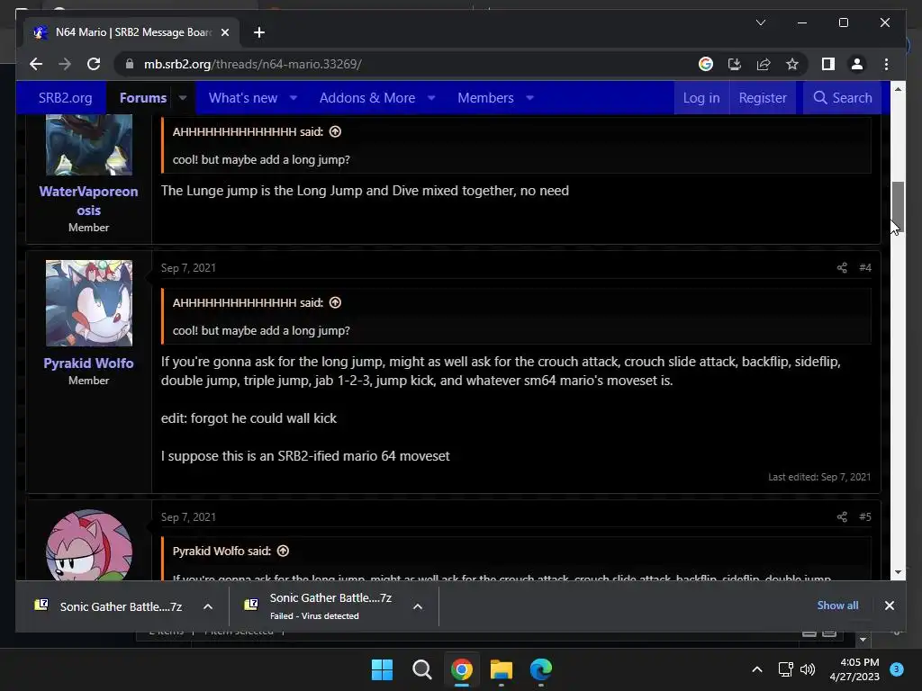Share this page via address bar icon
Viewport: 922px width, 691px height.
coord(764,64)
